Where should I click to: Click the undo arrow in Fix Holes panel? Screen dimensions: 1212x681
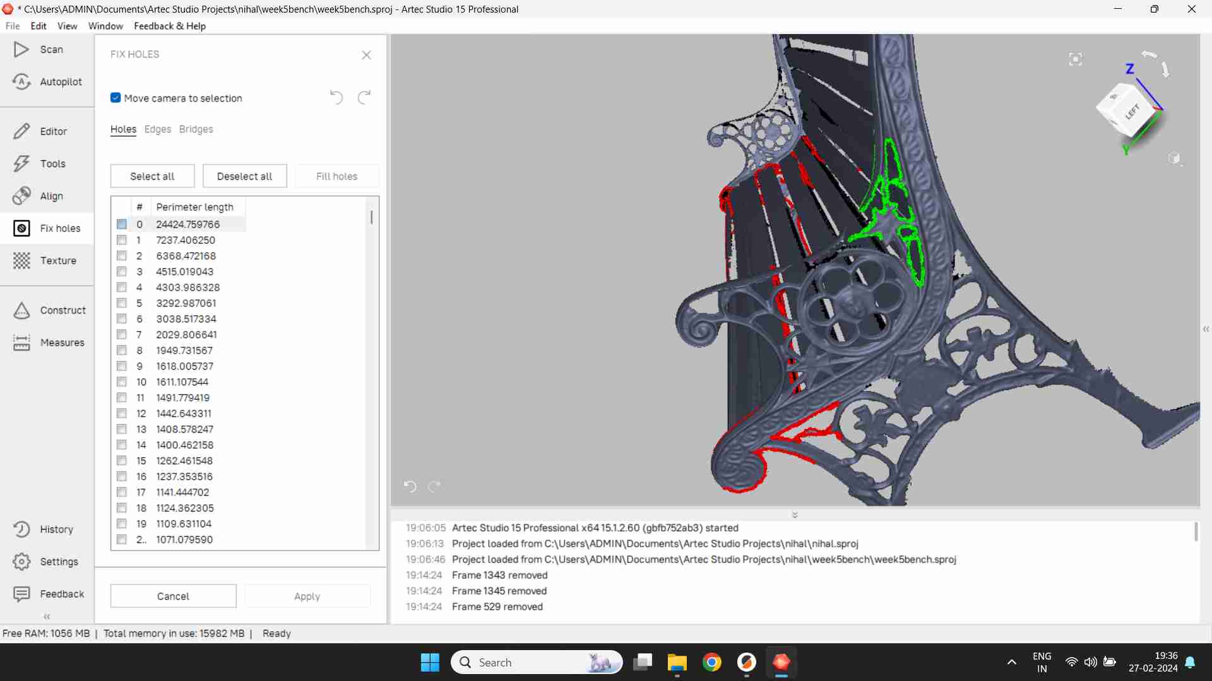coord(336,98)
